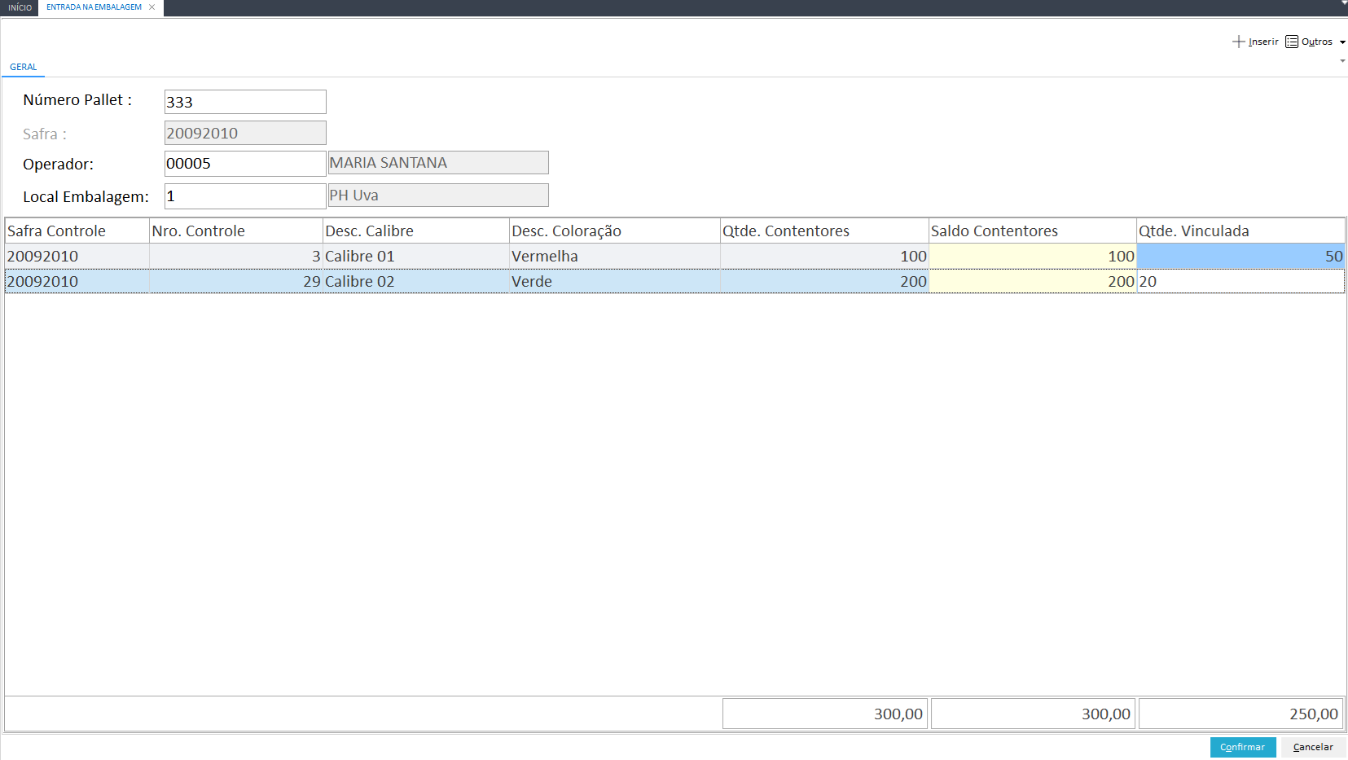Screen dimensions: 1348x760
Task: Select Qtde. Vinculada cell showing 50
Action: click(x=1240, y=257)
